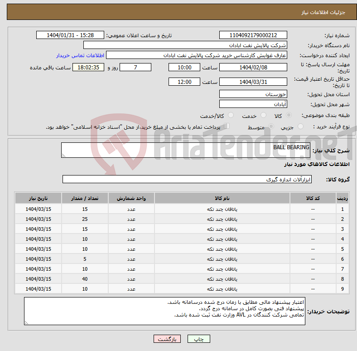Click item name in row 9
Viewport: 357px width, 351px height.
click(222, 289)
